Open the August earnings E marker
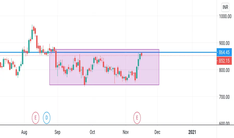 coord(35,118)
